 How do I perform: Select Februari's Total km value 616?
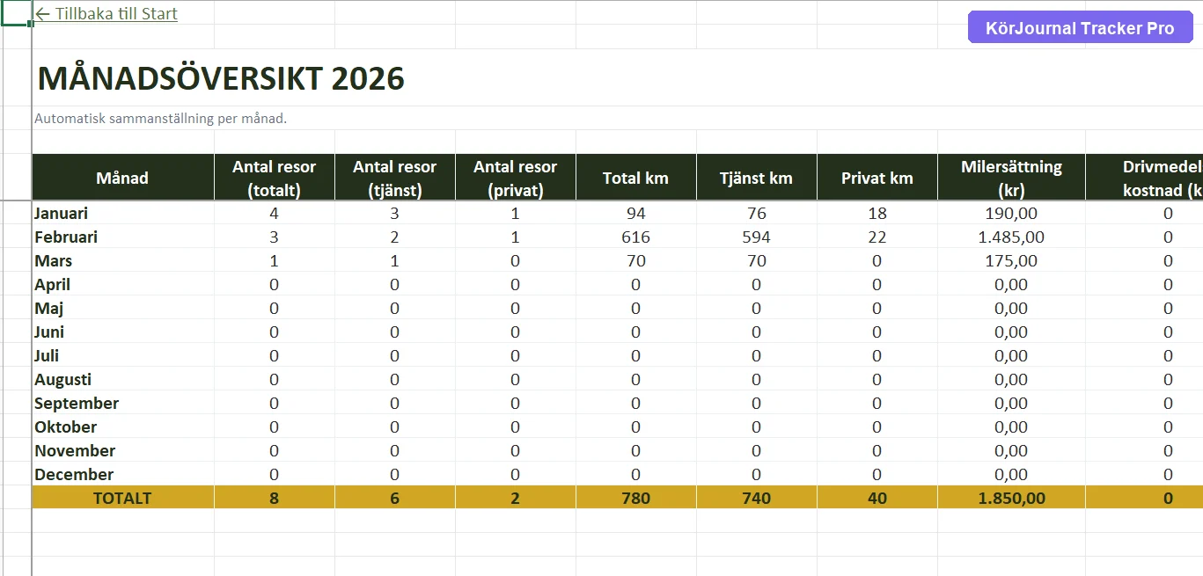coord(635,237)
